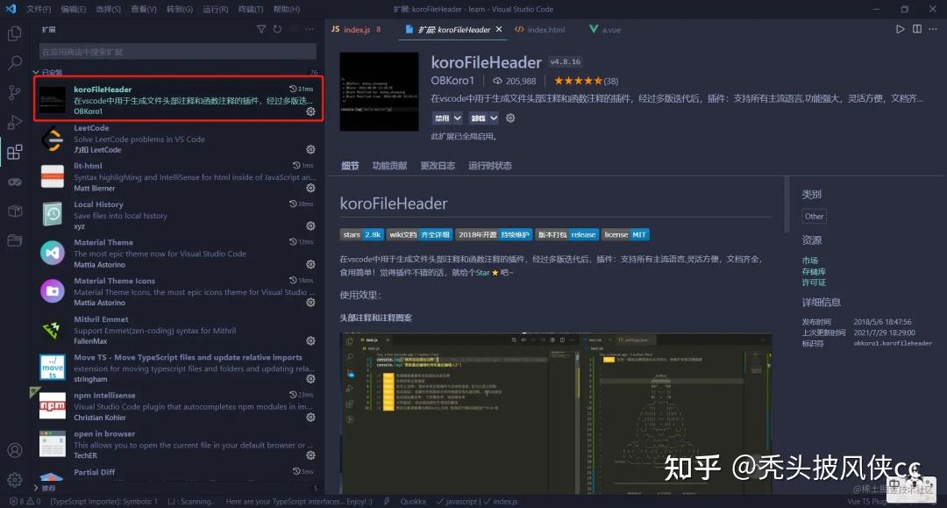This screenshot has width=947, height=508.
Task: Open the 市场 marketplace link
Action: click(810, 261)
